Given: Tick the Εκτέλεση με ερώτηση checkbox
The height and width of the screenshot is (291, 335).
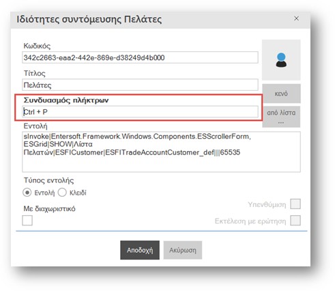Looking at the screenshot, I should click(295, 221).
